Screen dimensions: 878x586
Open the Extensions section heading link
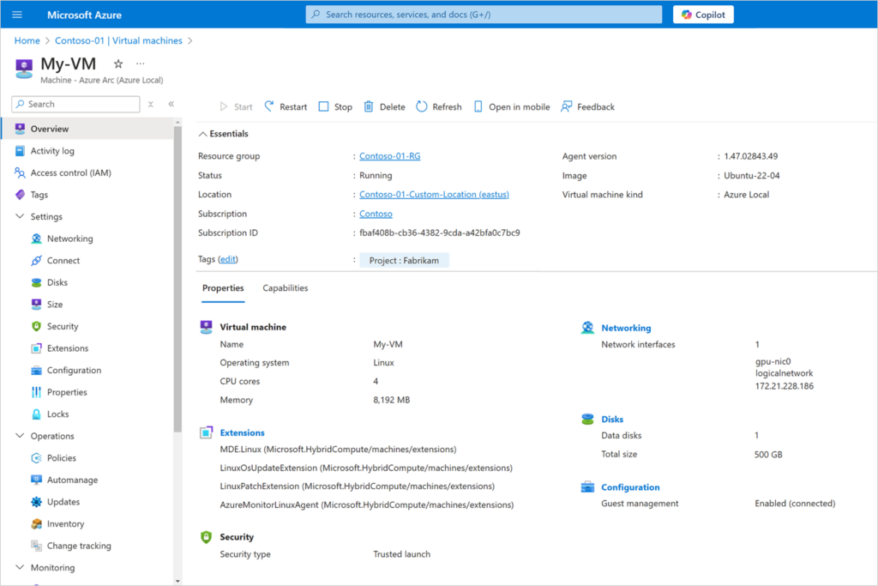(242, 432)
